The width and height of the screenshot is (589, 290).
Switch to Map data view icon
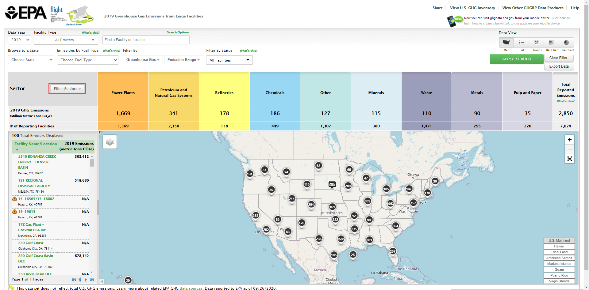pyautogui.click(x=506, y=43)
